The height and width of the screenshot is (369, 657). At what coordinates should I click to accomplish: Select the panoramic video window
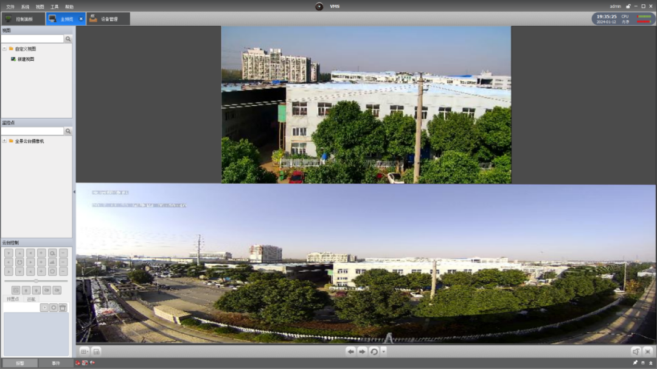(x=366, y=264)
